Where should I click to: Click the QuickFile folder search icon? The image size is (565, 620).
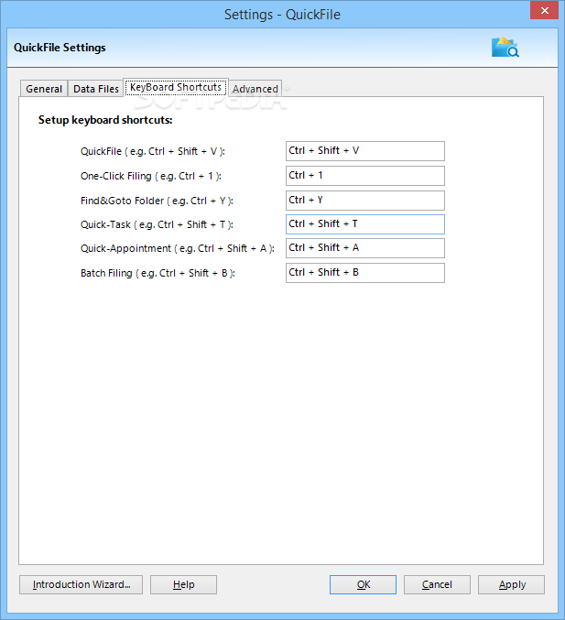(x=505, y=48)
